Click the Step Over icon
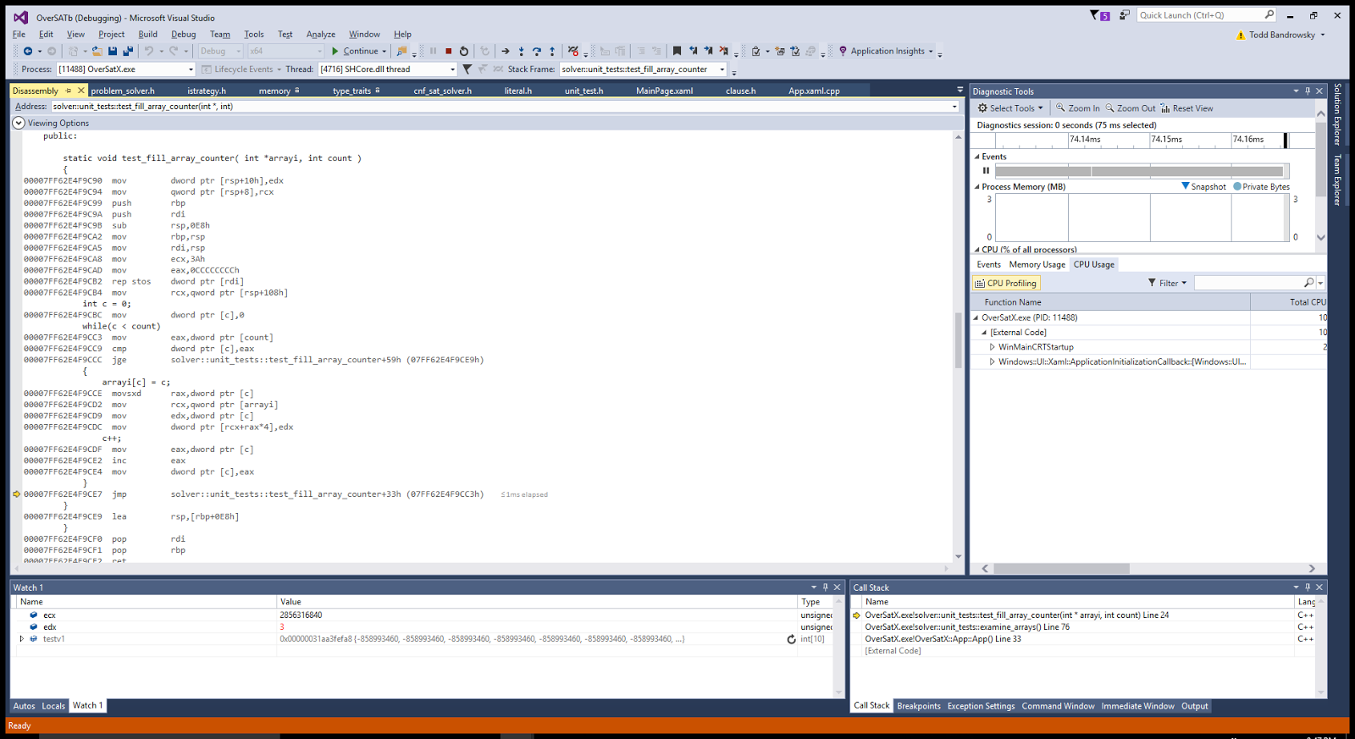 point(536,51)
